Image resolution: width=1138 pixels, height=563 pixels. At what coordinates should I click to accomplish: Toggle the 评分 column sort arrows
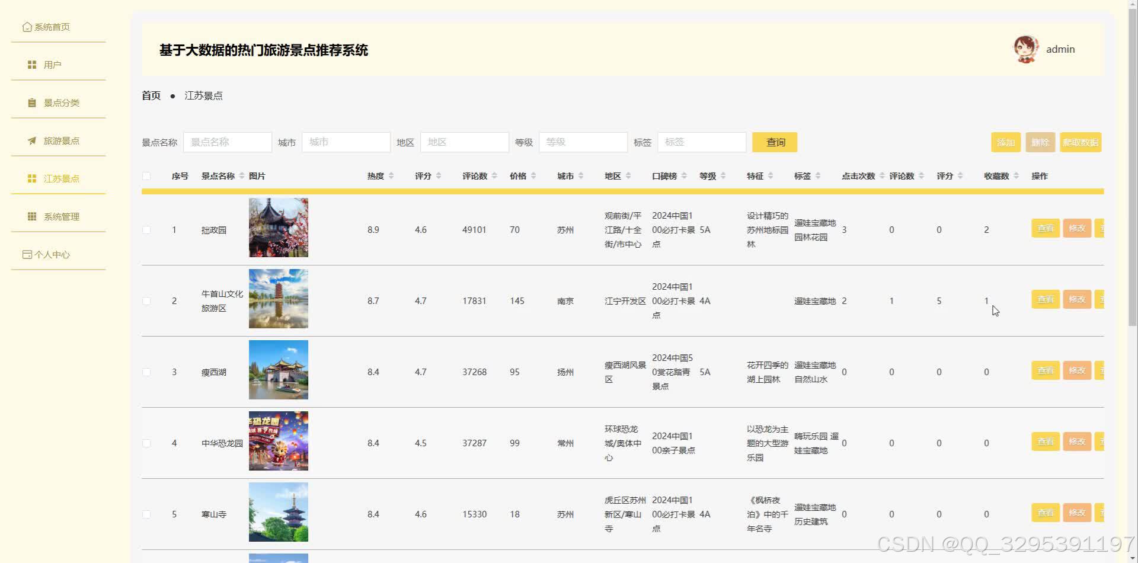click(439, 175)
